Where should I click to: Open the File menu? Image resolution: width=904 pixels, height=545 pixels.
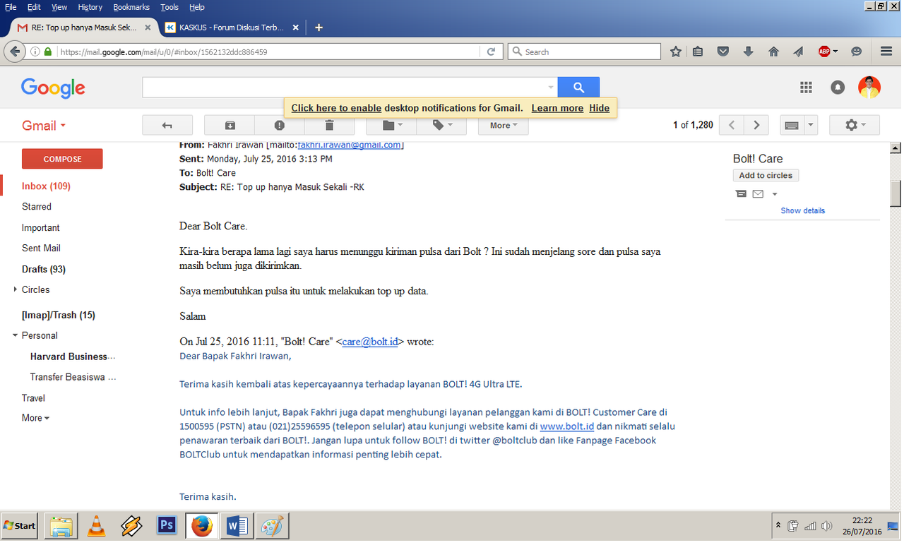coord(11,7)
